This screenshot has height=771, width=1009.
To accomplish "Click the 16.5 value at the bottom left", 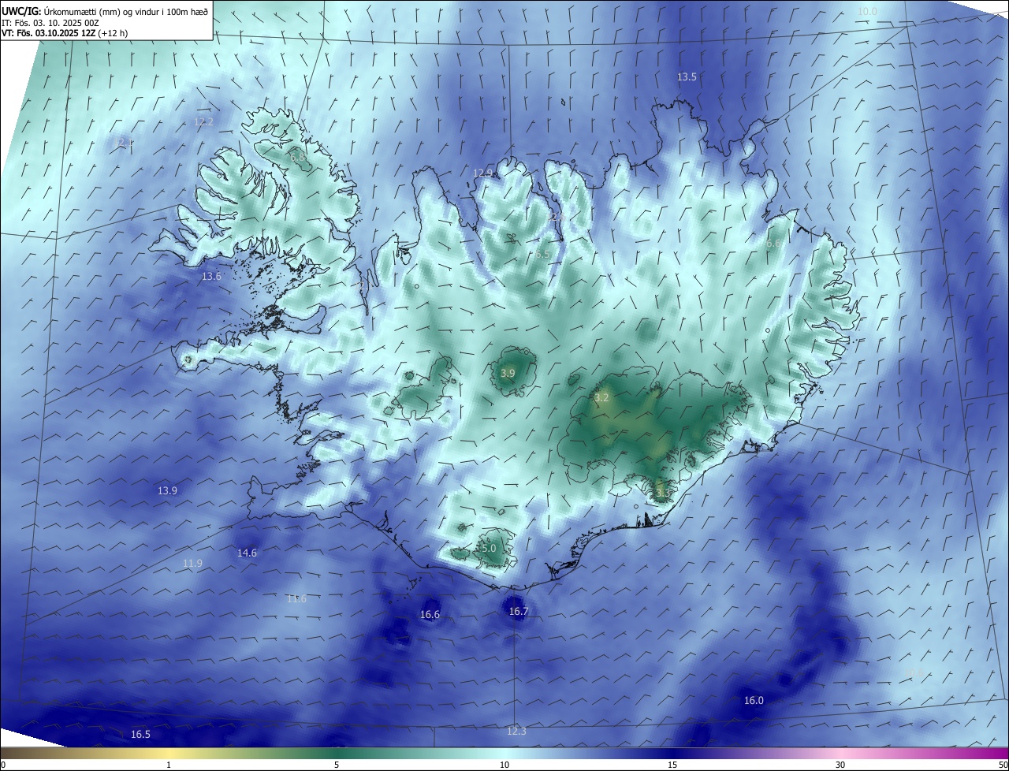I will [140, 734].
